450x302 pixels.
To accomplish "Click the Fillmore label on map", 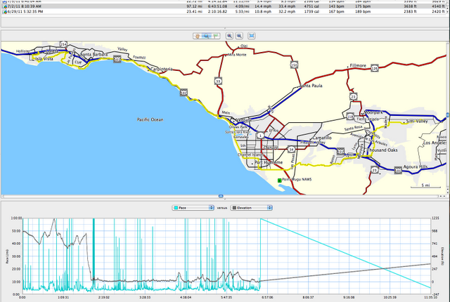I will [x=358, y=65].
